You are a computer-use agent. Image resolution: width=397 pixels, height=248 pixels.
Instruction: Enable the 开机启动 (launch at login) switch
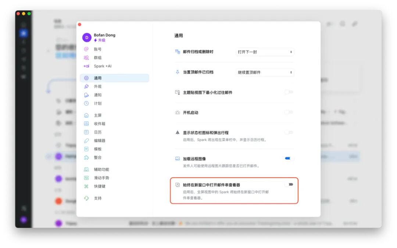pyautogui.click(x=289, y=112)
